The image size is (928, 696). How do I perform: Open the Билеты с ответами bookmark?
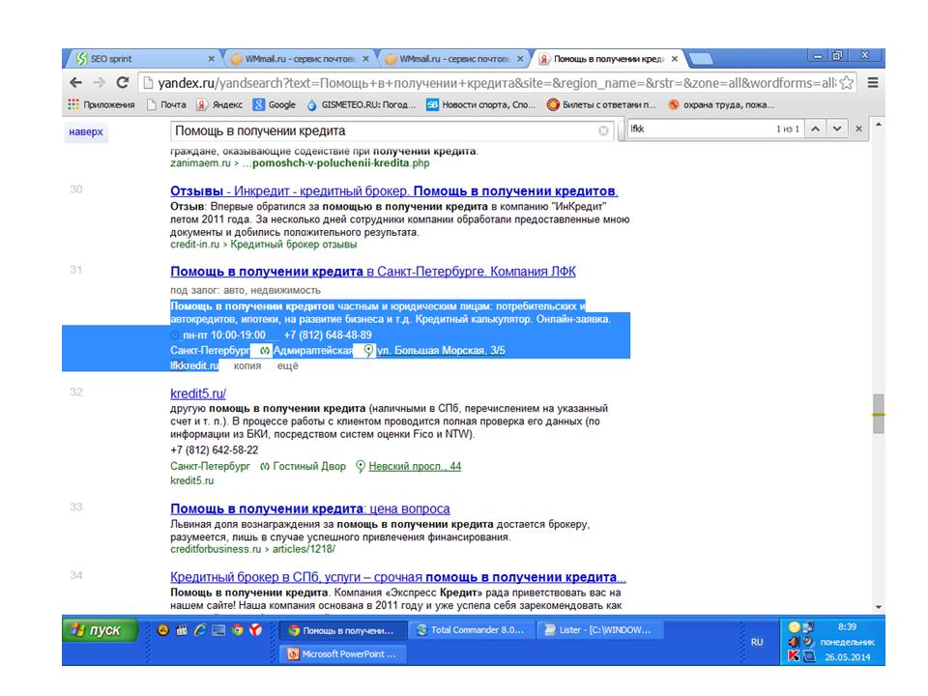coord(601,104)
